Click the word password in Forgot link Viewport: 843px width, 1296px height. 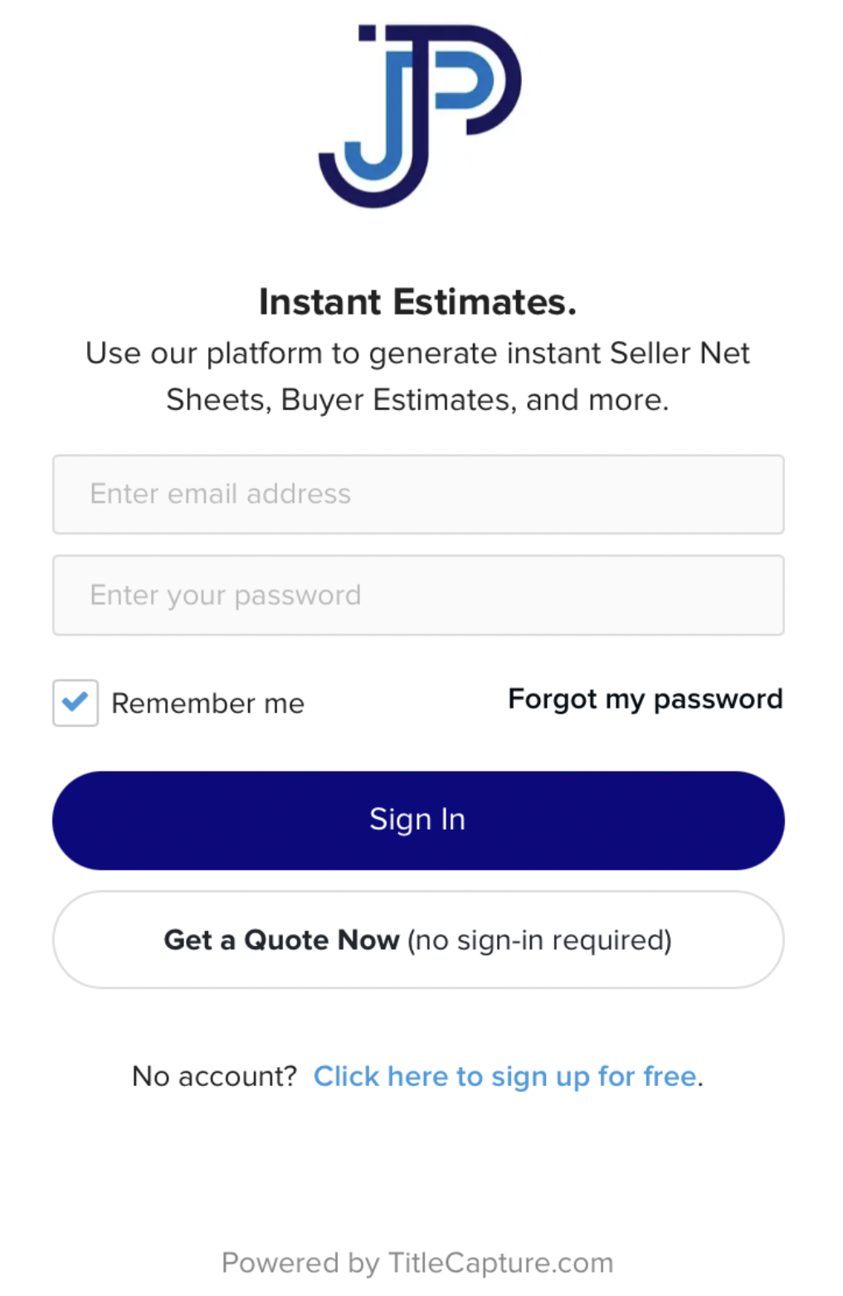tap(718, 699)
